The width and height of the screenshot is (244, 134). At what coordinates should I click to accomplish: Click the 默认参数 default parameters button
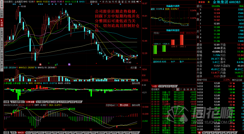click(124, 105)
